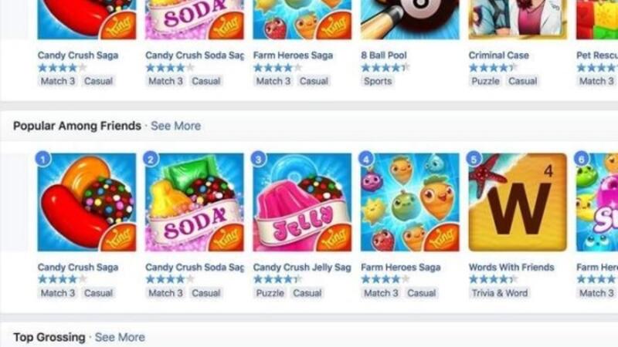Click 8 Ball Pool title link
The width and height of the screenshot is (618, 347).
pos(384,56)
